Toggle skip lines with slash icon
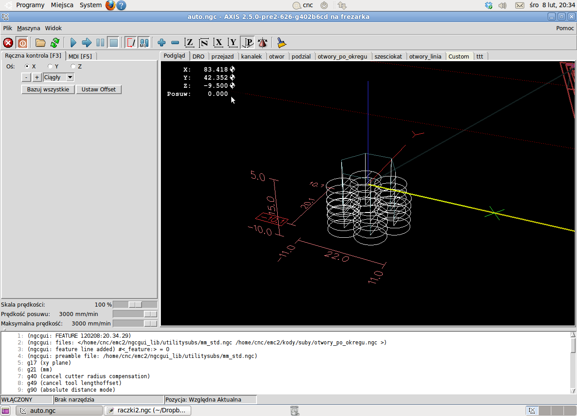 coord(131,43)
